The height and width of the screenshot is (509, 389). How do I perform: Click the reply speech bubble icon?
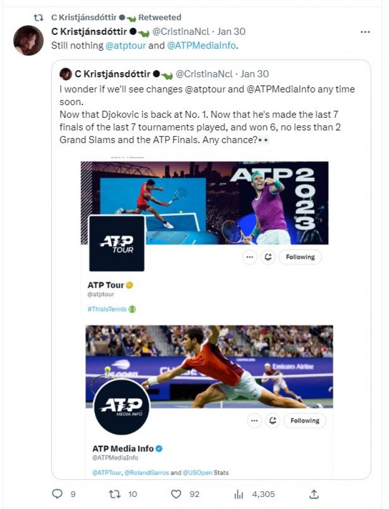pyautogui.click(x=57, y=494)
